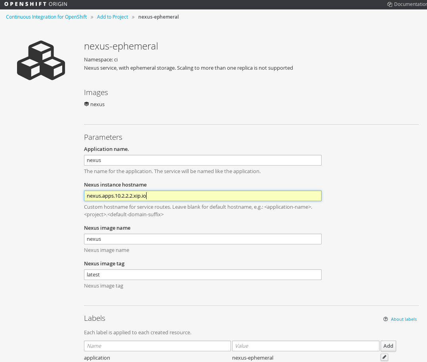The height and width of the screenshot is (362, 427).
Task: Click the label Value input box
Action: [x=305, y=346]
